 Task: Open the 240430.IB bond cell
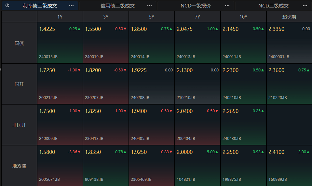pyautogui.click(x=243, y=125)
